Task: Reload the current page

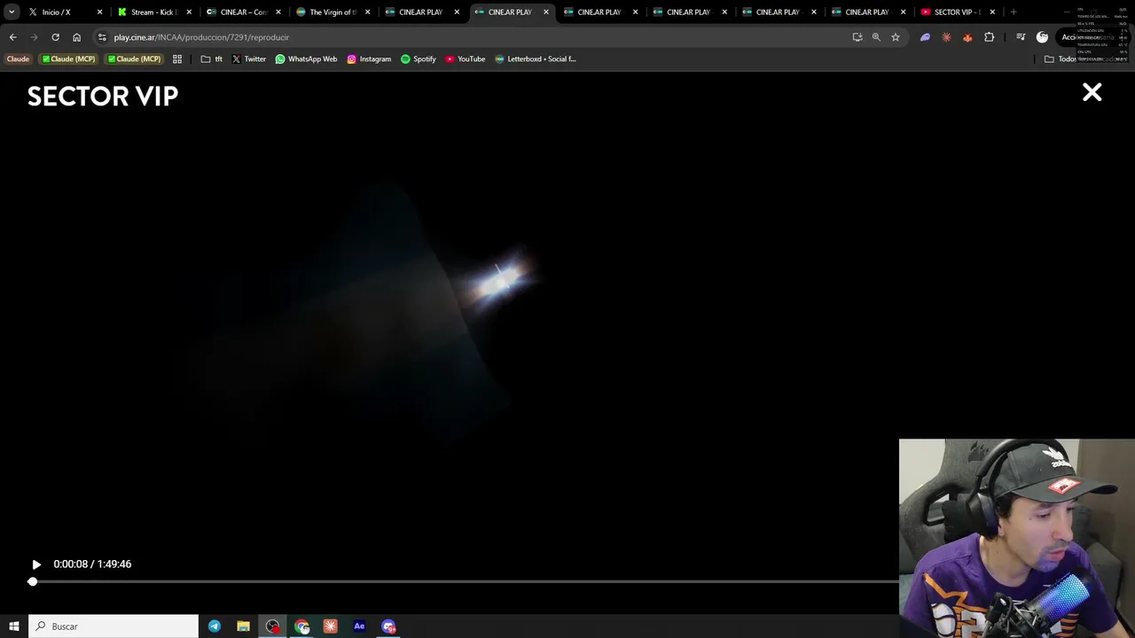Action: [55, 37]
